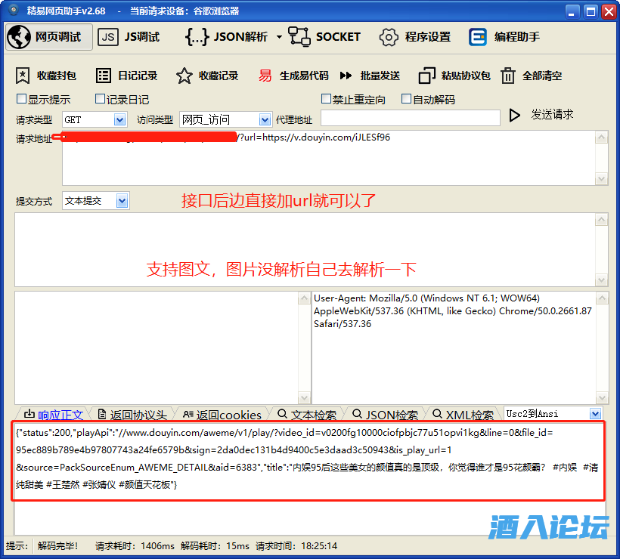Screen dimensions: 620x559
Task: Click the 收藏记录 star icon
Action: click(x=184, y=76)
